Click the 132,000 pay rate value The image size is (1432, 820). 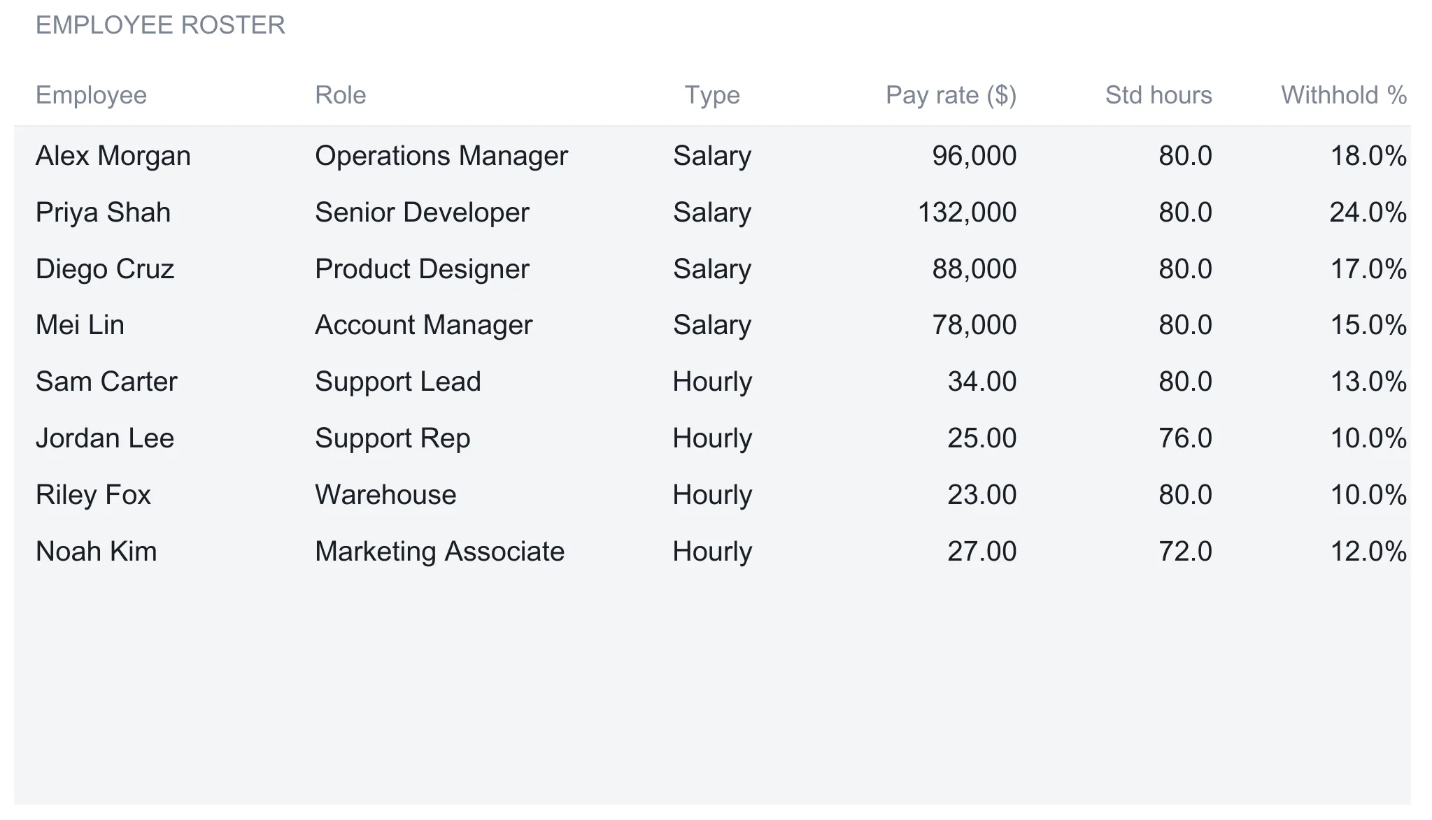(x=967, y=213)
